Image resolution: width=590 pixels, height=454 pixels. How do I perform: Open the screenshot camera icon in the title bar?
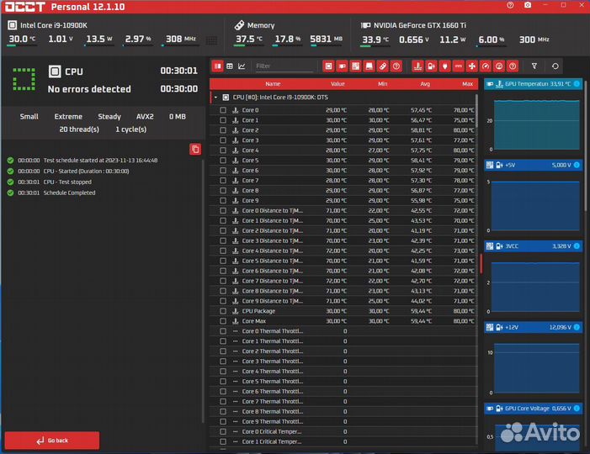[528, 6]
